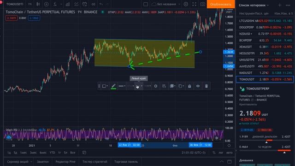Select the 1мес time range

tap(24, 153)
